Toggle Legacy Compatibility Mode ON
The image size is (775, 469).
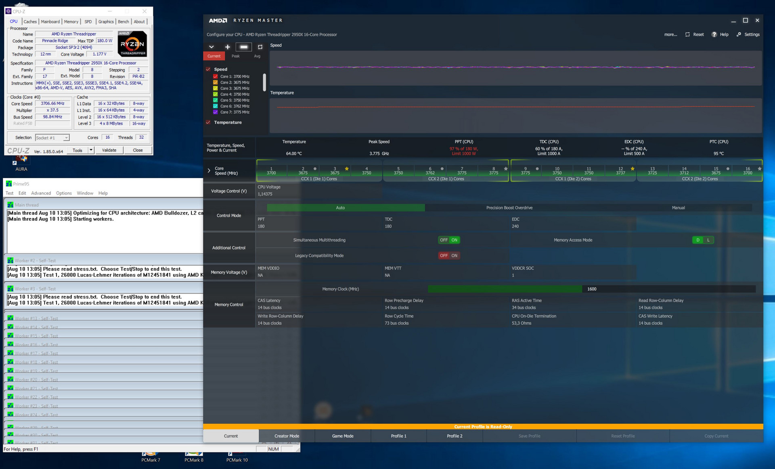[x=455, y=256]
